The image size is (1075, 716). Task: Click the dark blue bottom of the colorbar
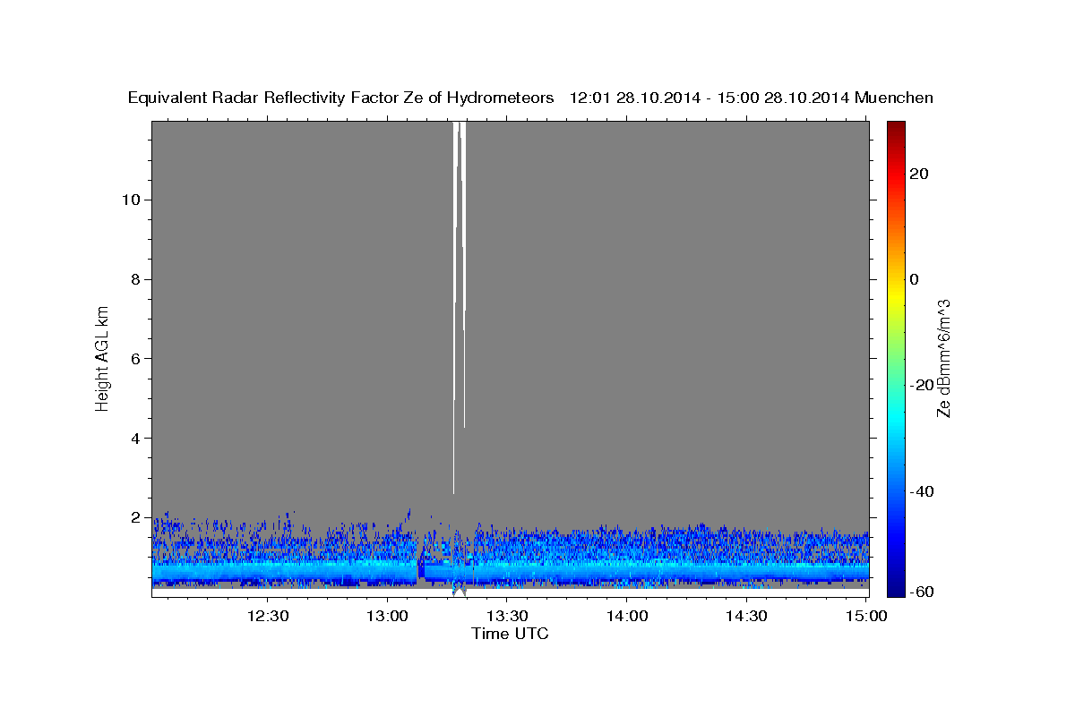click(896, 588)
